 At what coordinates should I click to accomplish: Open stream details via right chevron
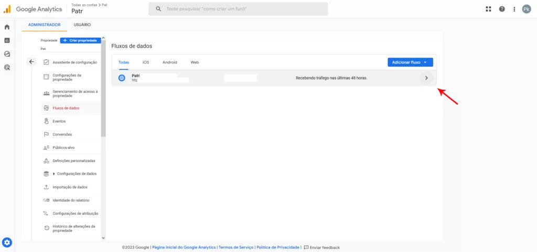426,78
